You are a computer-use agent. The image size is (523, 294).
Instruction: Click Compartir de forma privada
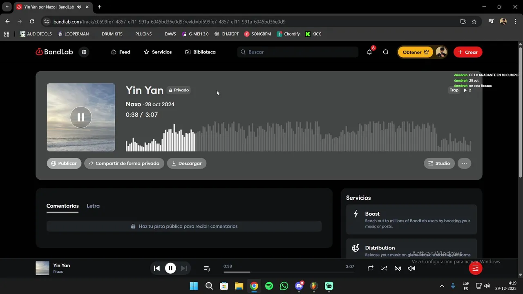click(x=124, y=163)
